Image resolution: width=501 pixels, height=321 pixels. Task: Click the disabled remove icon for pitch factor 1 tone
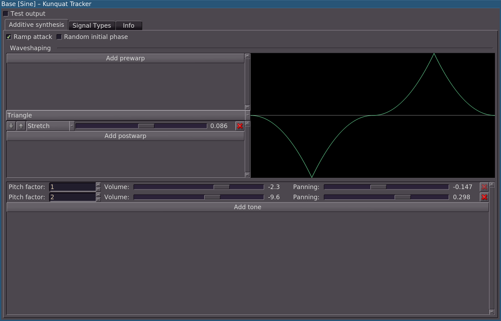485,187
